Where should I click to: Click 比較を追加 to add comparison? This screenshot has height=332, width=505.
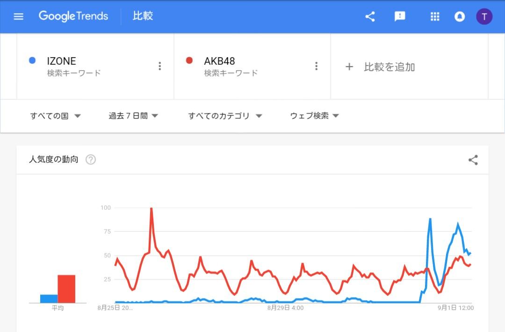coord(381,66)
